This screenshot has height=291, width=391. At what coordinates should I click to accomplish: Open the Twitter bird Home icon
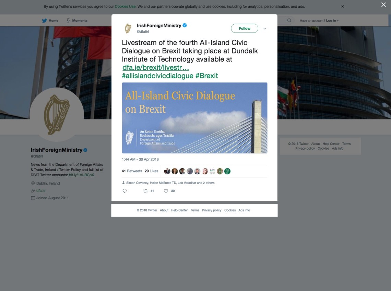[44, 21]
